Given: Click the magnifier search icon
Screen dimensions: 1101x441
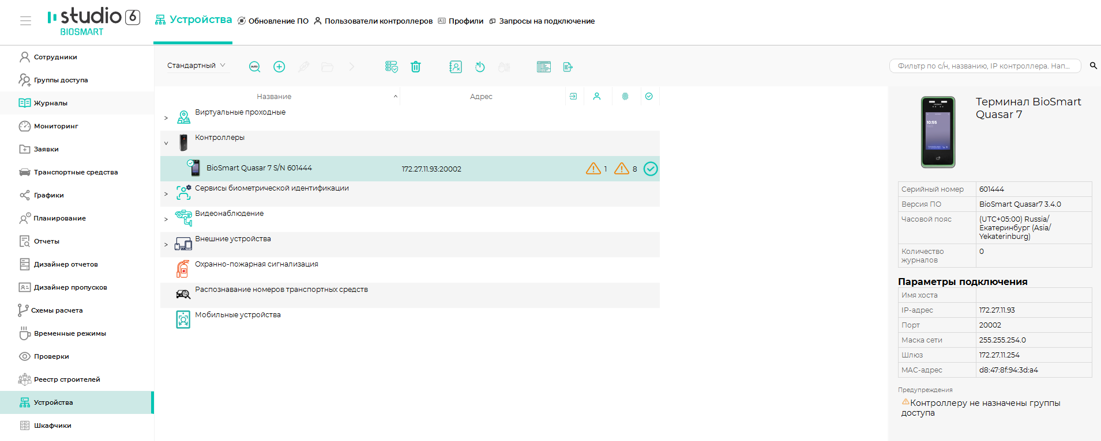Looking at the screenshot, I should pyautogui.click(x=1093, y=66).
